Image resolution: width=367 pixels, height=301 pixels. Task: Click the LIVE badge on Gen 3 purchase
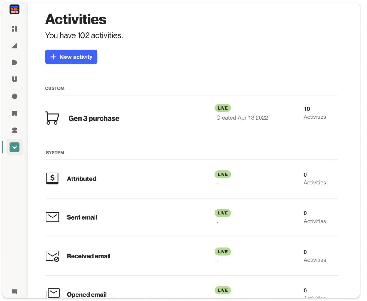click(223, 108)
